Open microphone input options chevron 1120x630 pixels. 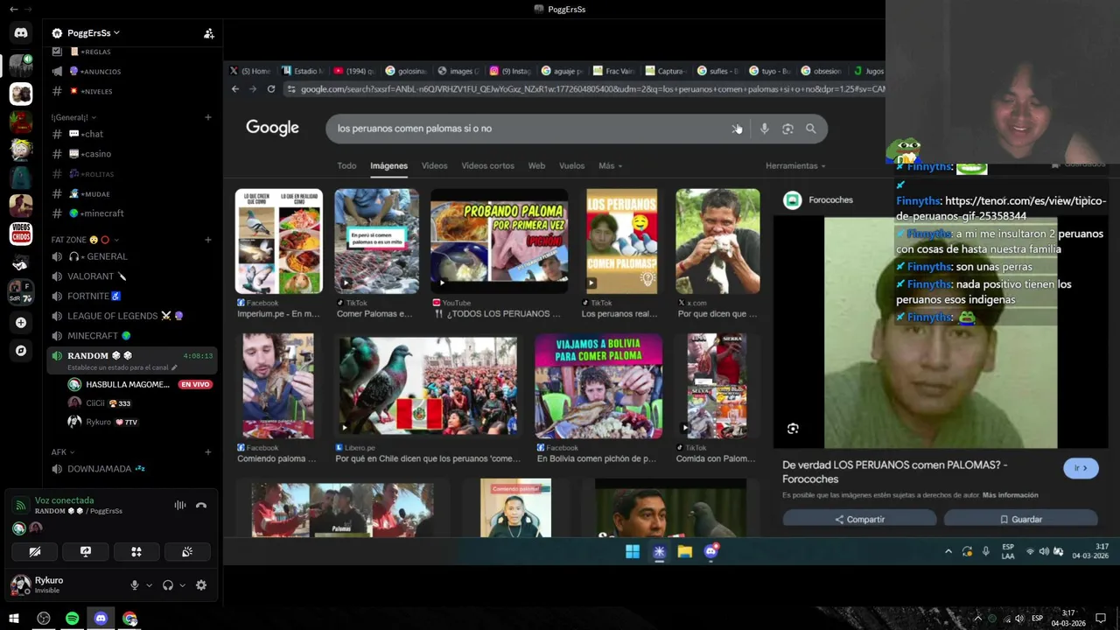[149, 585]
